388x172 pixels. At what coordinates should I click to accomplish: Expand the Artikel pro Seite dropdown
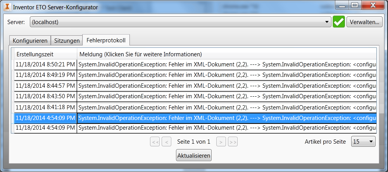[x=363, y=142]
